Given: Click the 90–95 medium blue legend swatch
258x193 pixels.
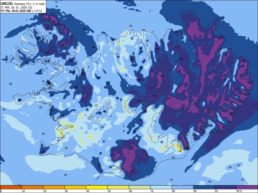Looking at the screenshot, I should 204,187.
